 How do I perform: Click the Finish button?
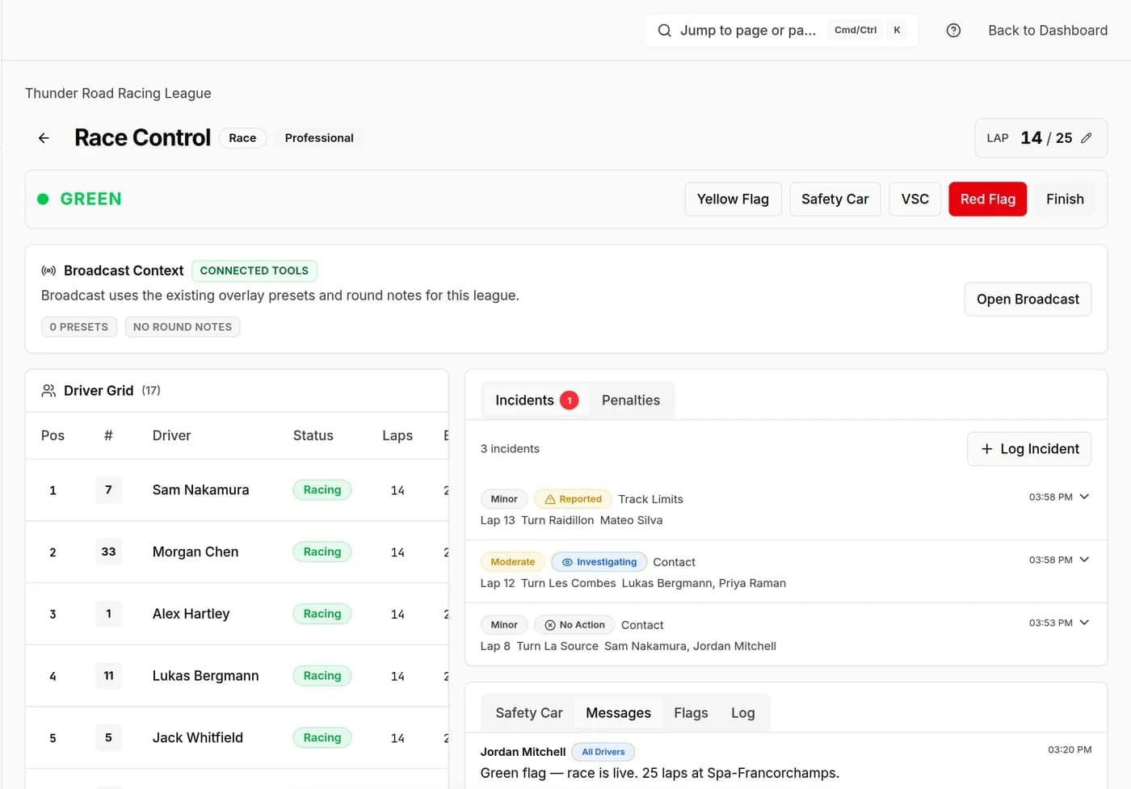tap(1065, 199)
